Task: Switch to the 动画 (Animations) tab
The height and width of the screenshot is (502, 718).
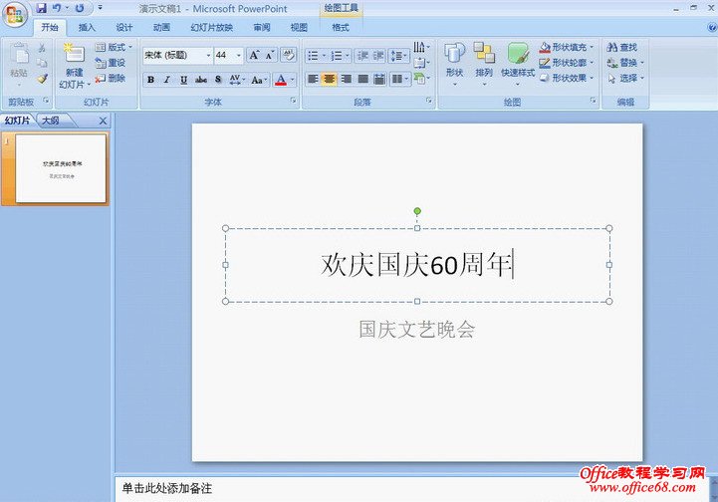Action: 161,28
